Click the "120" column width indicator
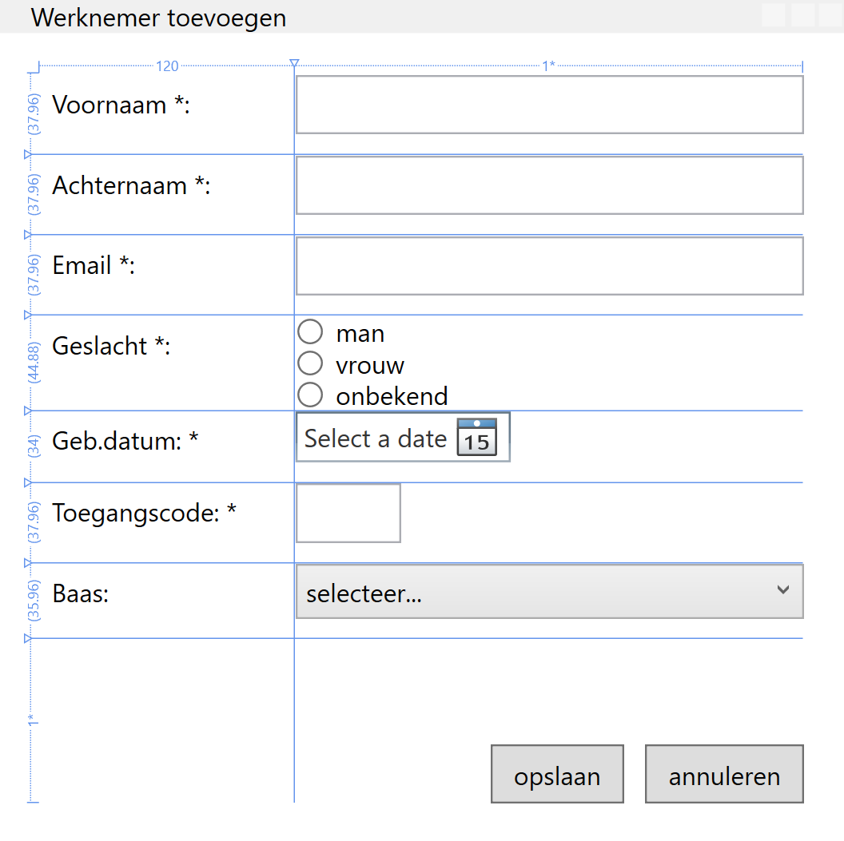844x841 pixels. click(x=167, y=66)
